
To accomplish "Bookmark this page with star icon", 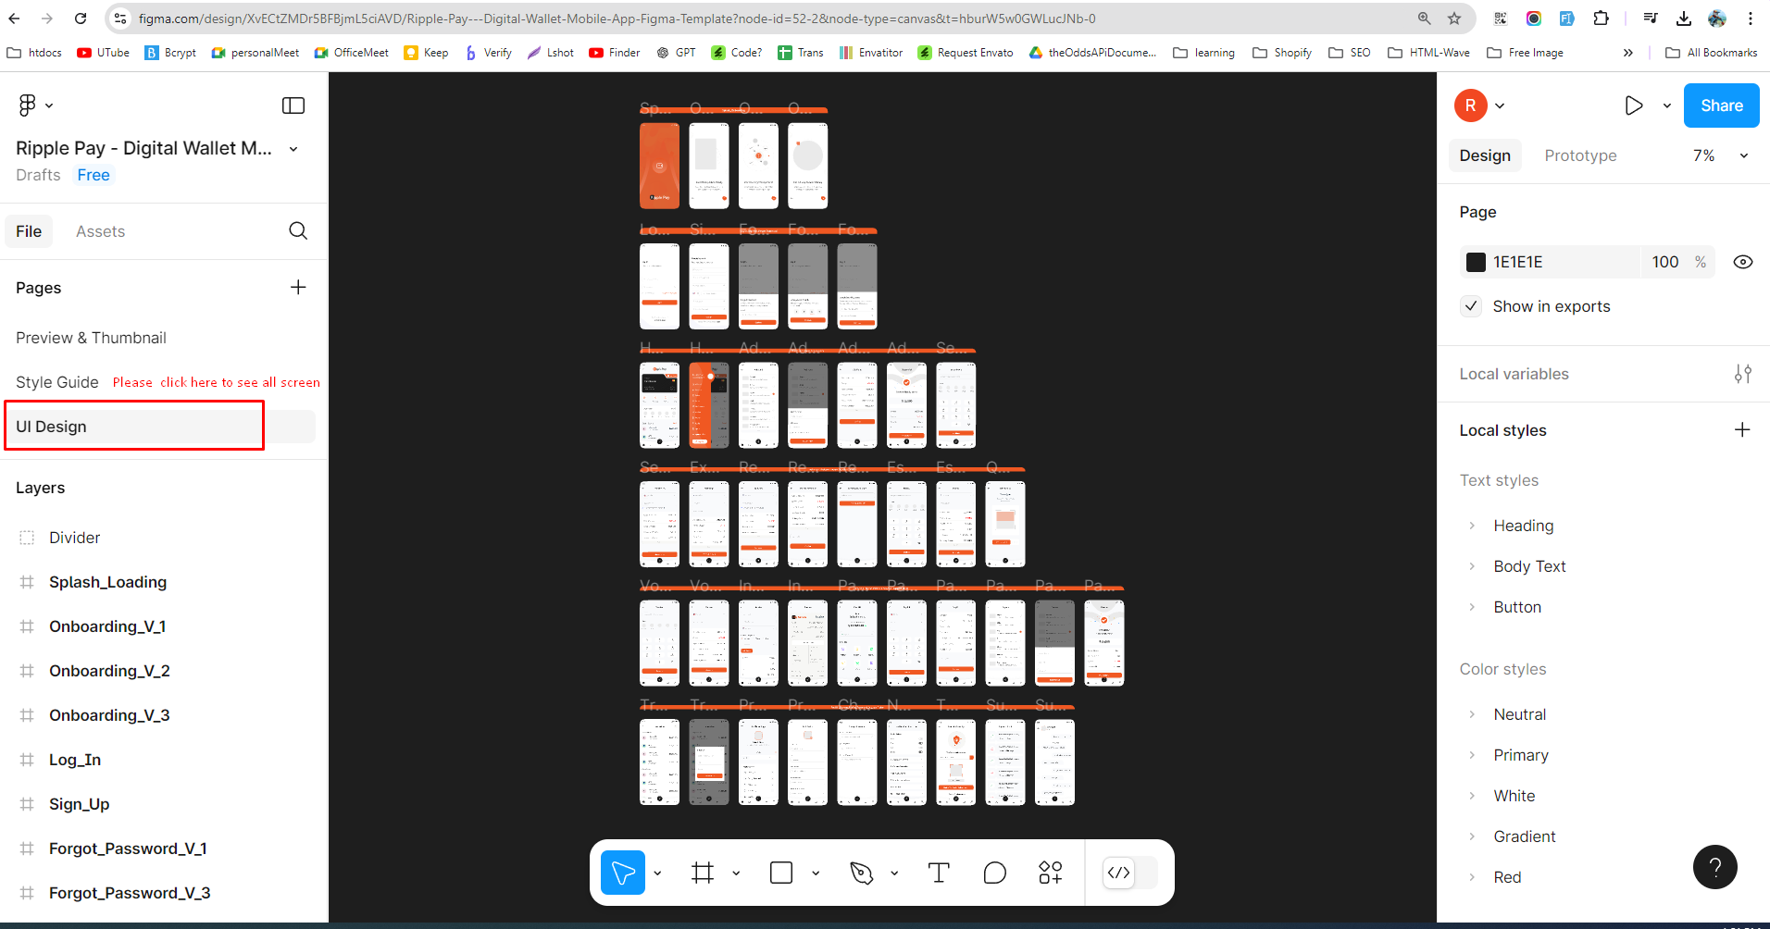I will tap(1454, 19).
